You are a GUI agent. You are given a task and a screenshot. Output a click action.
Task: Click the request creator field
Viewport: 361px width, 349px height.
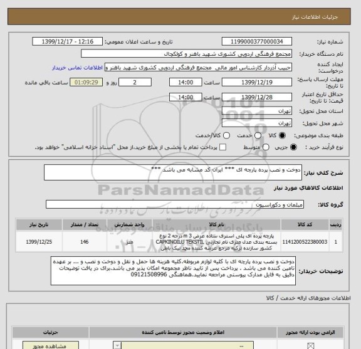coord(198,68)
